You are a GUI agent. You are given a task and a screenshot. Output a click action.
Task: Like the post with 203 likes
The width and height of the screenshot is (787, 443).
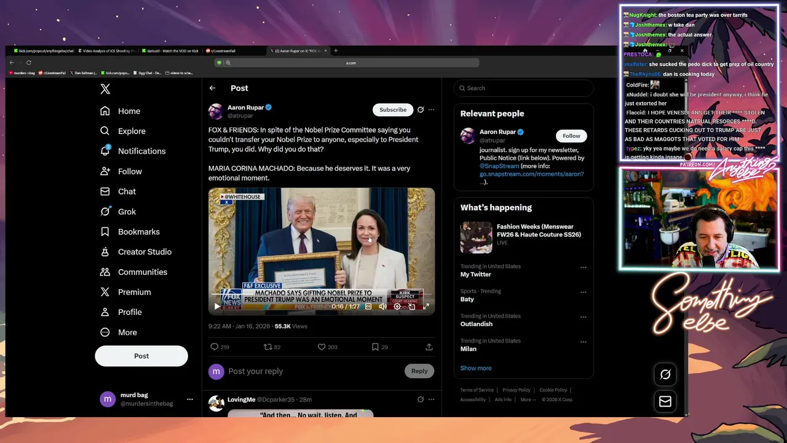[x=321, y=347]
